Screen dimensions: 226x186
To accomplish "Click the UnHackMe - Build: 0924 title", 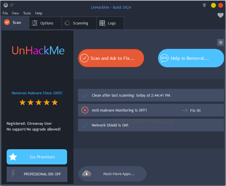I will [111, 7].
